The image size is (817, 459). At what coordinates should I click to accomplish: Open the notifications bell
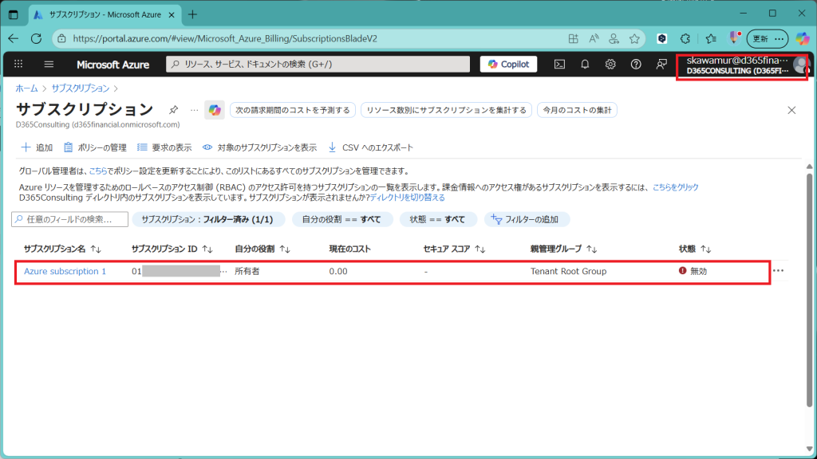coord(585,65)
